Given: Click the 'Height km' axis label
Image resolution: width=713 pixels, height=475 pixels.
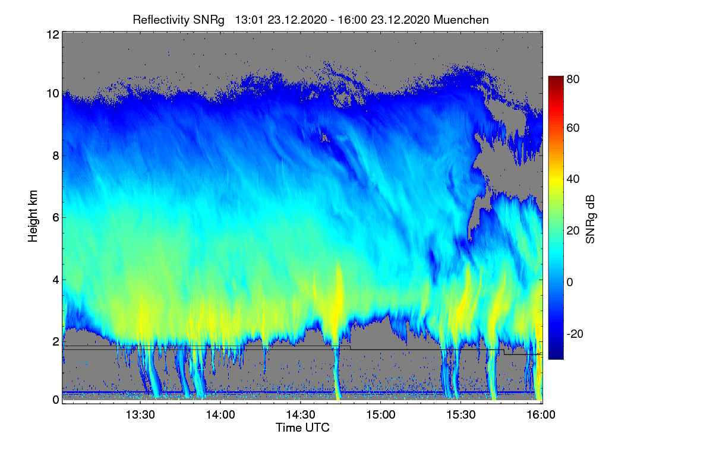Looking at the screenshot, I should coord(33,216).
